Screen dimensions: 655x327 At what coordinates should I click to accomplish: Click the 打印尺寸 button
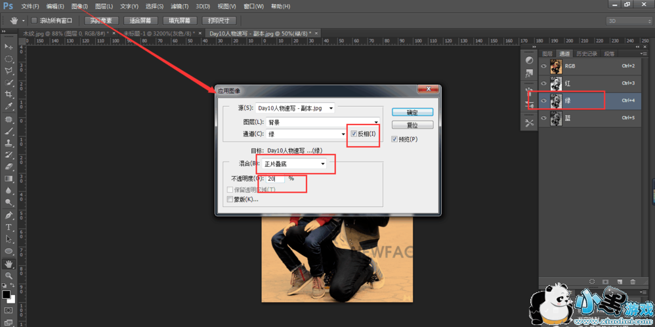tap(219, 20)
